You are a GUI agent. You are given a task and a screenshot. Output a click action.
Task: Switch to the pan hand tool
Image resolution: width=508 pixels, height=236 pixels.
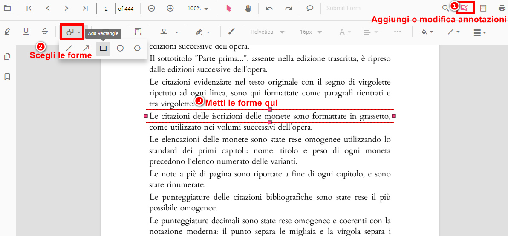(x=248, y=9)
